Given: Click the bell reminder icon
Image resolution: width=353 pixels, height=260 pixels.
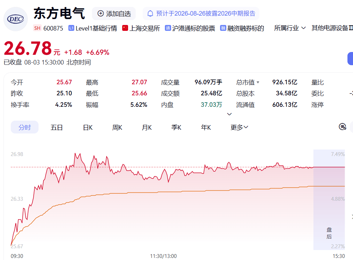Looking at the screenshot, I should click(150, 14).
